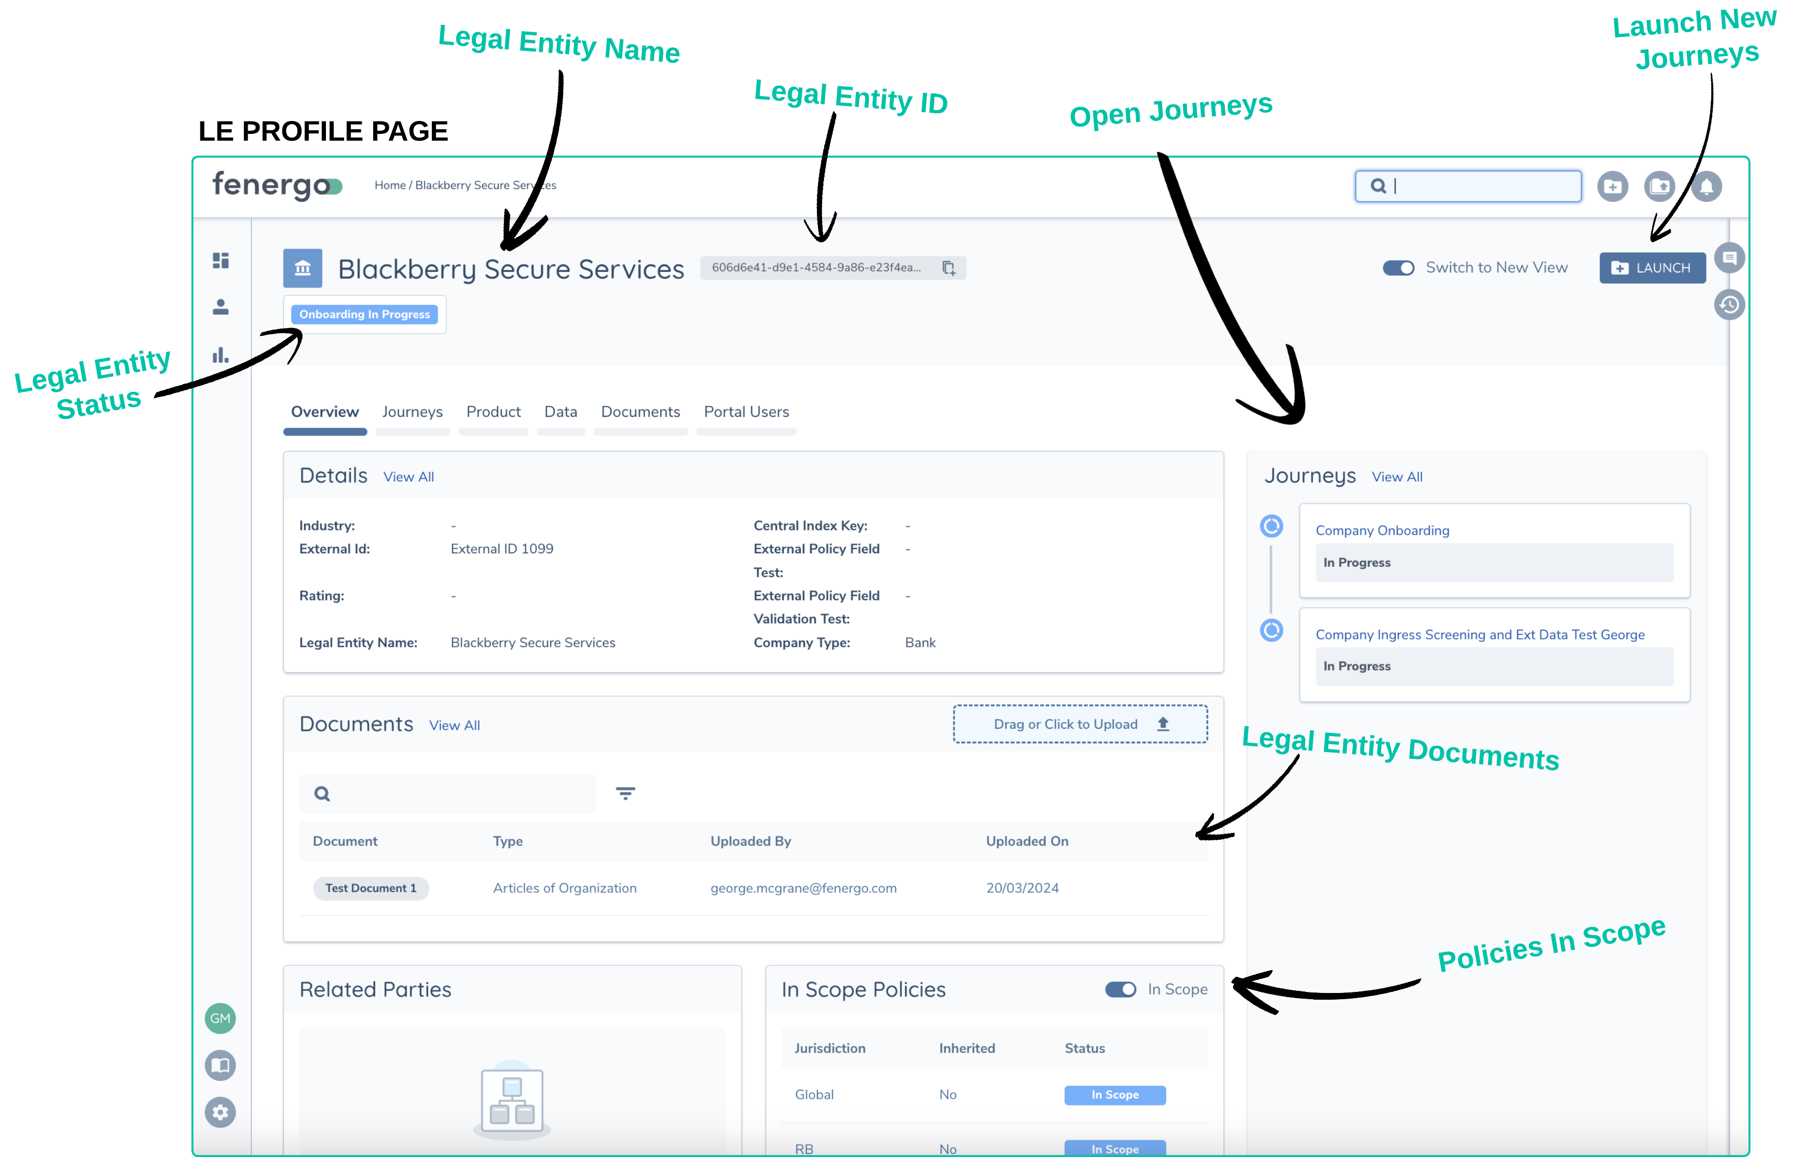Open the settings gear in sidebar

pyautogui.click(x=220, y=1112)
